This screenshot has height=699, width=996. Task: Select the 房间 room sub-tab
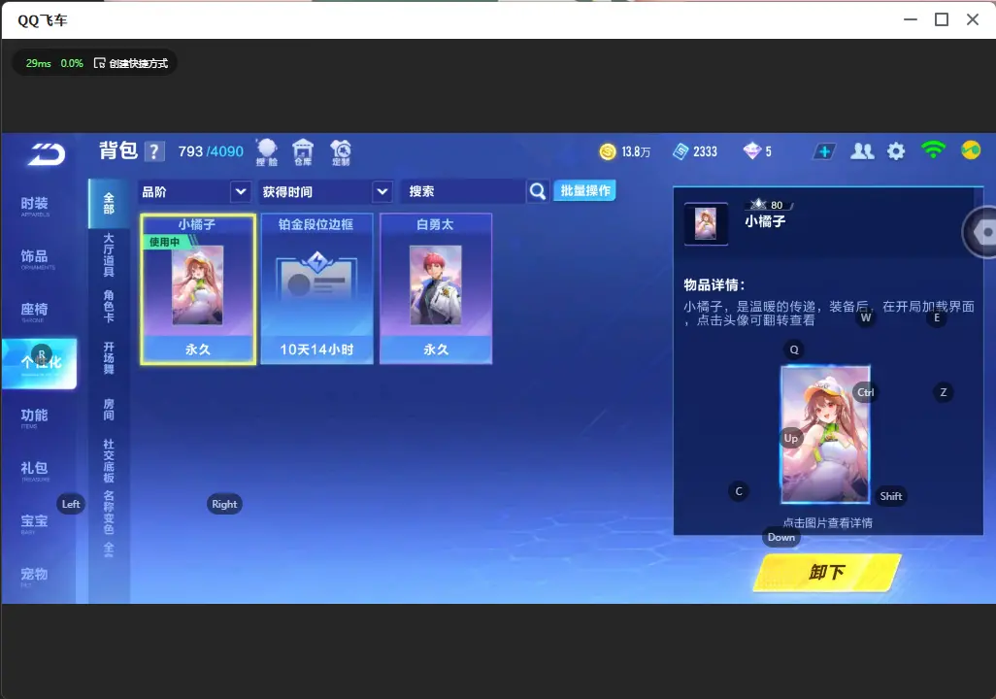coord(109,410)
